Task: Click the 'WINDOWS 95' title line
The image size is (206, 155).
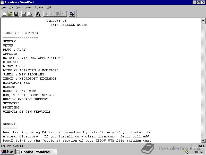Action: point(56,21)
